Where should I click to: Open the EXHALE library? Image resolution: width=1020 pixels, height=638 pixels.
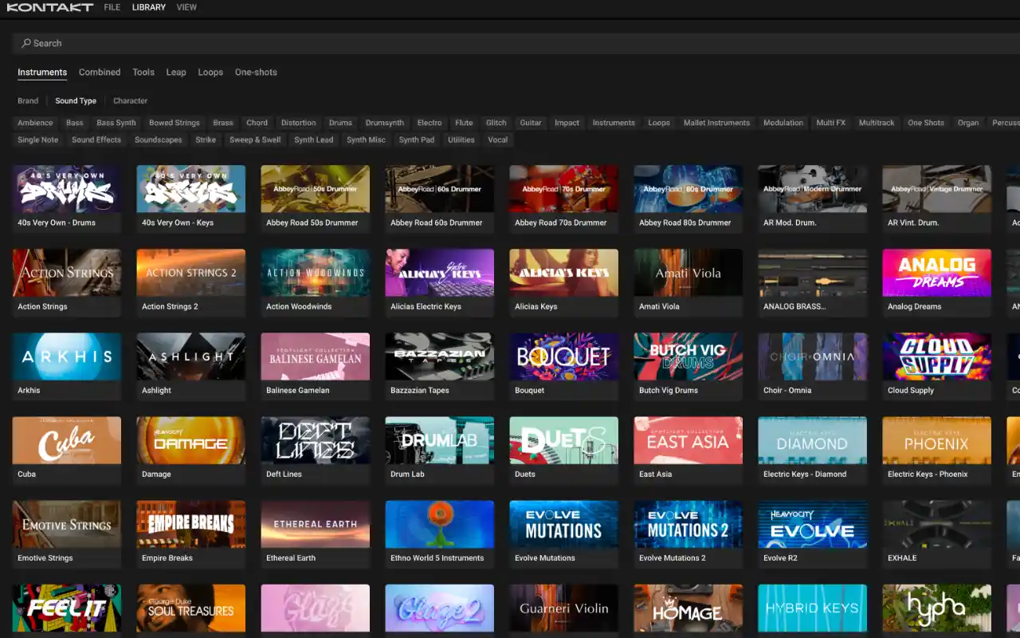pyautogui.click(x=937, y=534)
